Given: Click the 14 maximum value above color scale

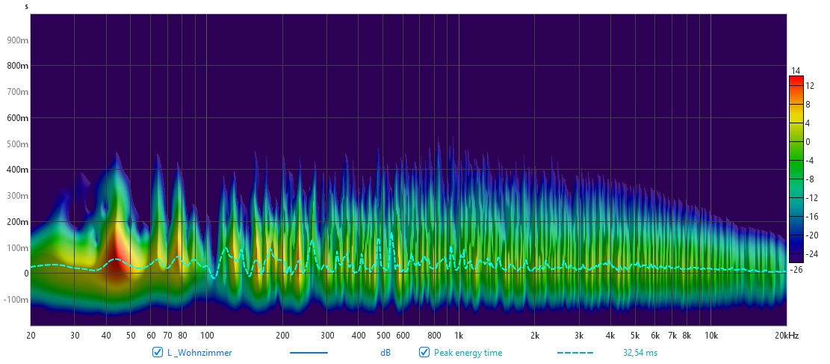Looking at the screenshot, I should pyautogui.click(x=796, y=71).
